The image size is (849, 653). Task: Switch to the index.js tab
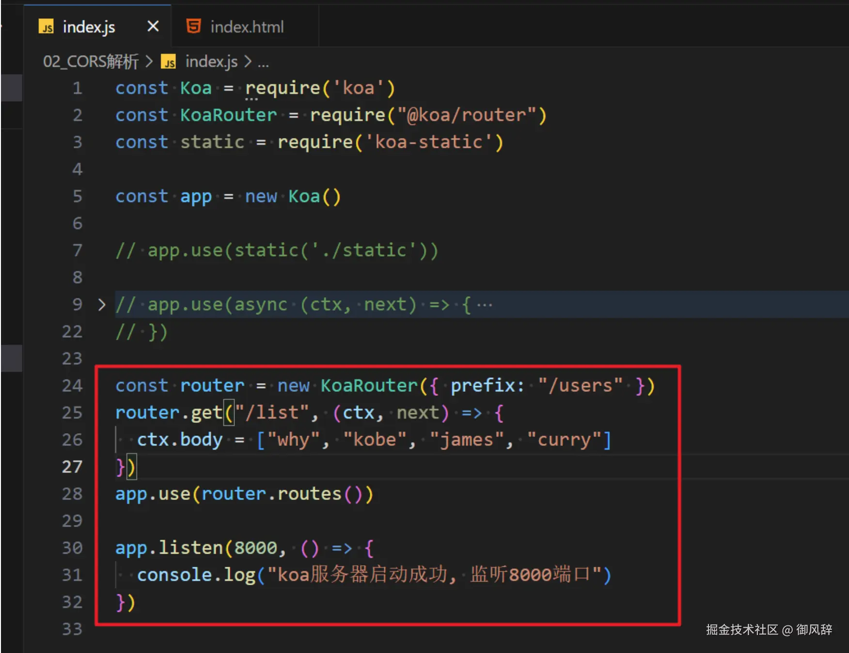(x=97, y=27)
